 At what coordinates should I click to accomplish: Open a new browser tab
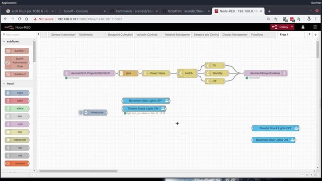pos(269,11)
